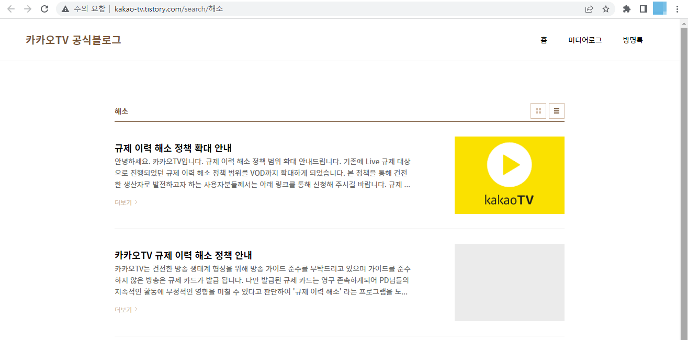Switch to list view of search results
688x340 pixels.
(556, 111)
